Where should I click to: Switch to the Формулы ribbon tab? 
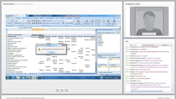(35, 18)
